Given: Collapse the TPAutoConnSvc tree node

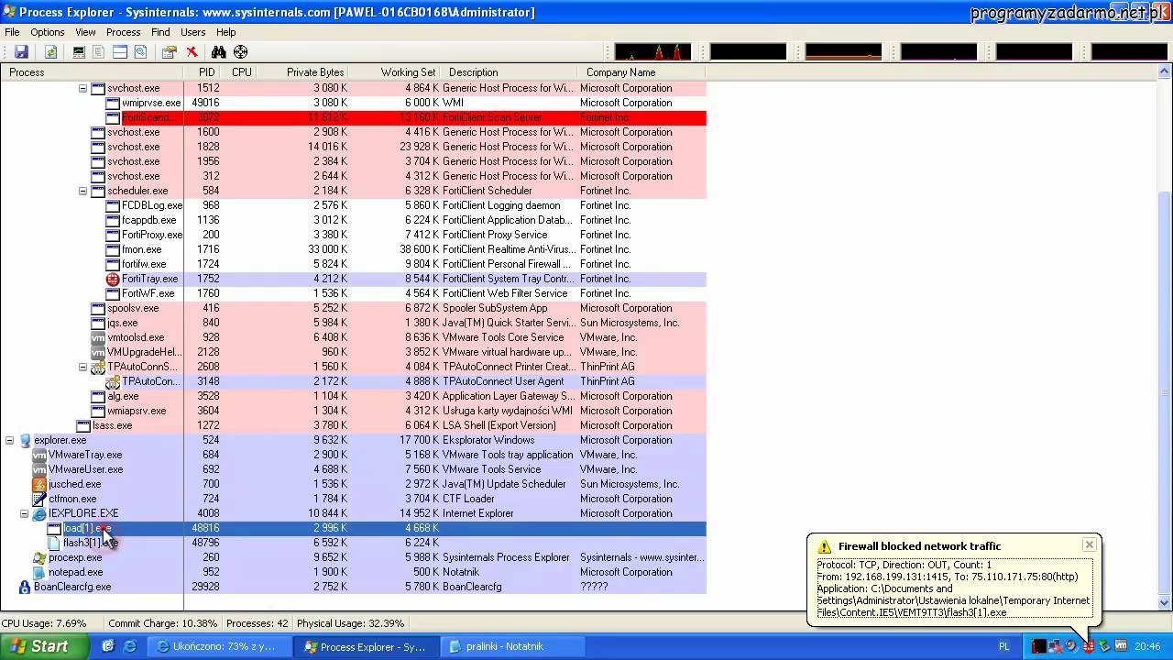Looking at the screenshot, I should 82,367.
